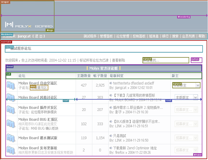The height and width of the screenshot is (160, 208).
Task: Open 招募版主 dropdown in 发布更新板 row
Action: [x=186, y=150]
